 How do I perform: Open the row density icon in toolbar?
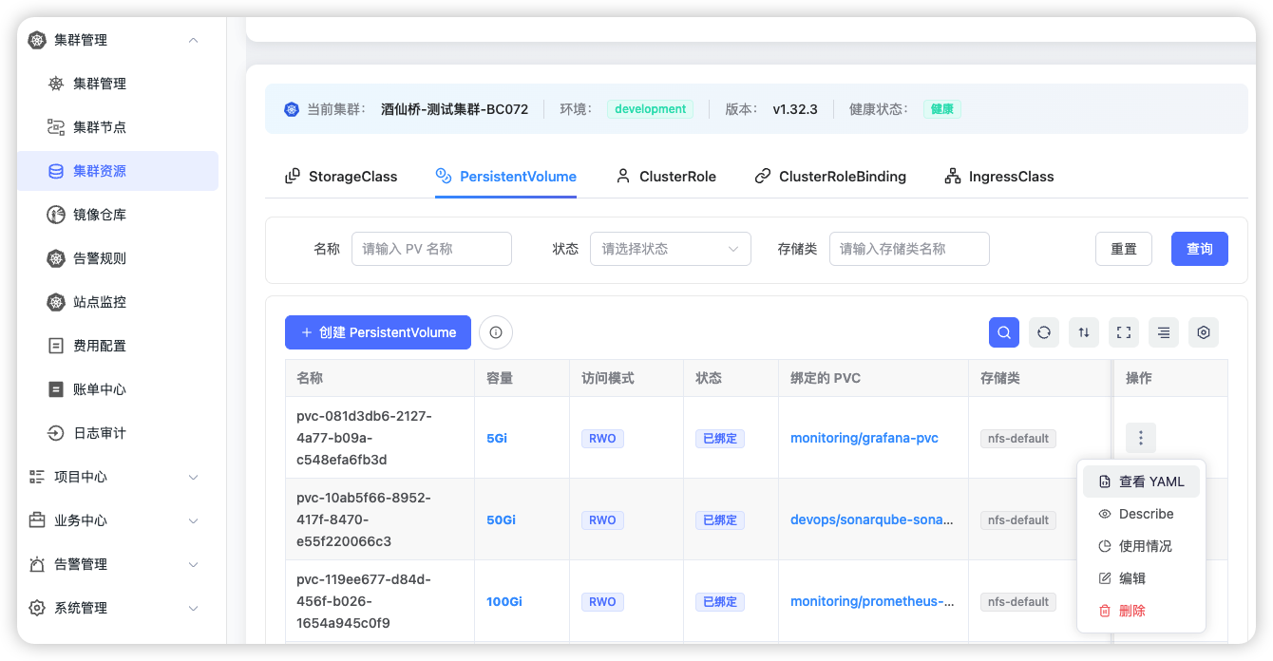click(1164, 332)
